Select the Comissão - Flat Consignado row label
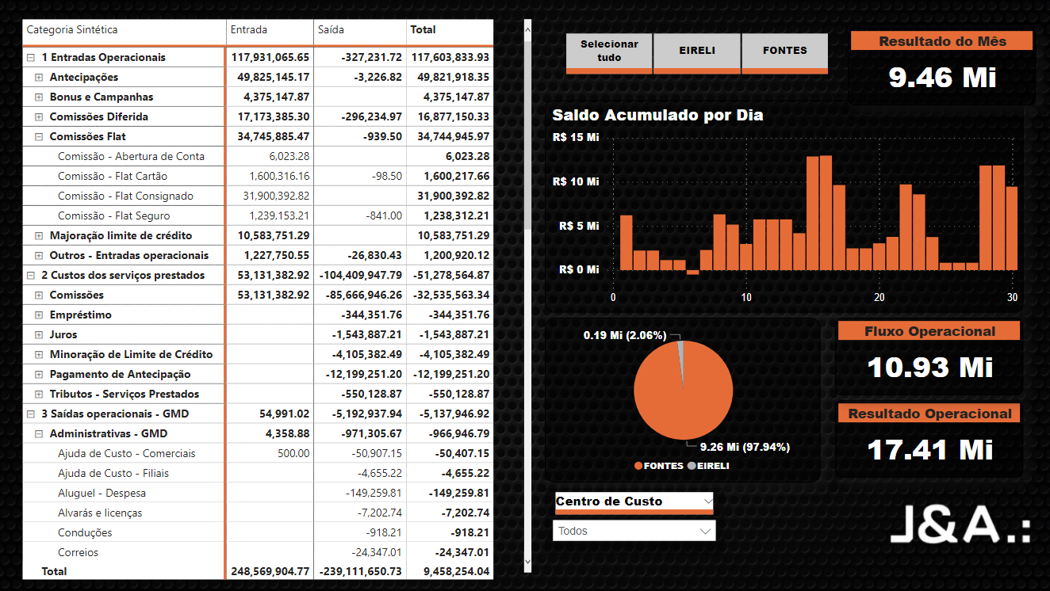The image size is (1050, 591). pyautogui.click(x=125, y=196)
